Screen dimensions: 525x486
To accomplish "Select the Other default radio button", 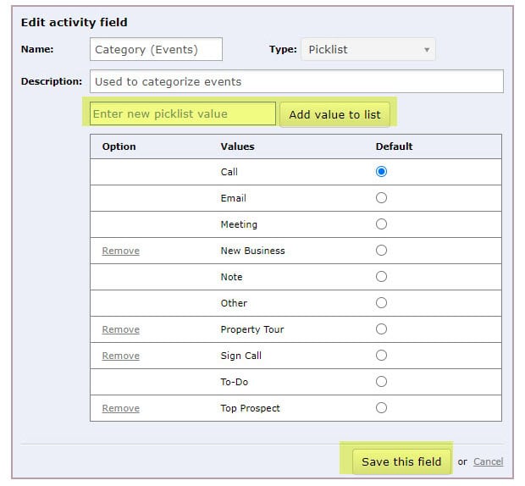I will pos(381,303).
